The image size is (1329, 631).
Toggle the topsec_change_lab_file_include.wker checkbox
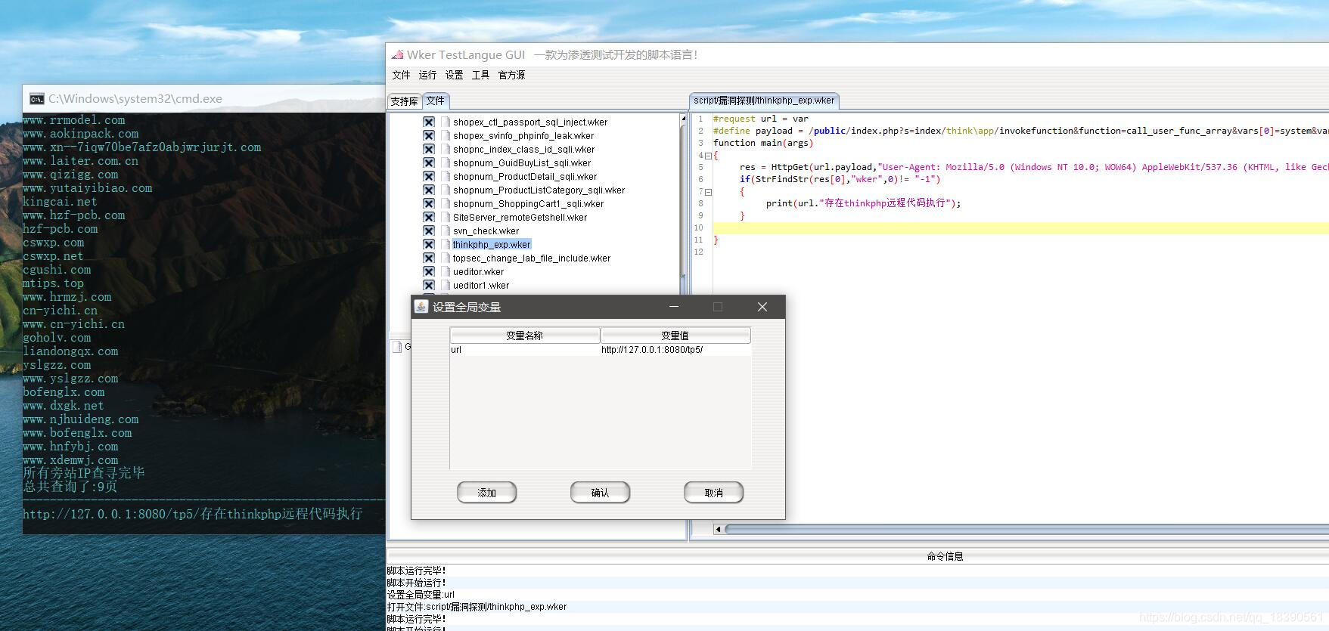429,258
